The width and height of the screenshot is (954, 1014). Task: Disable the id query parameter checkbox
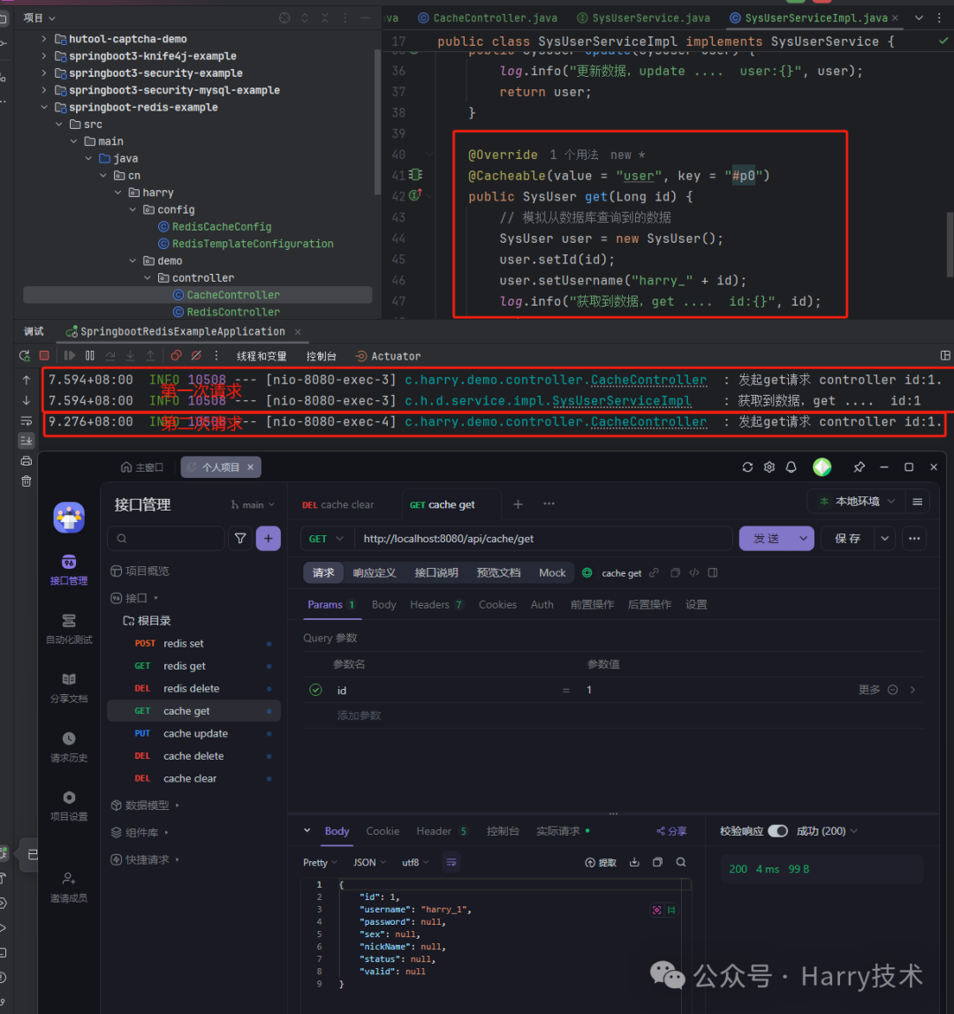click(315, 690)
